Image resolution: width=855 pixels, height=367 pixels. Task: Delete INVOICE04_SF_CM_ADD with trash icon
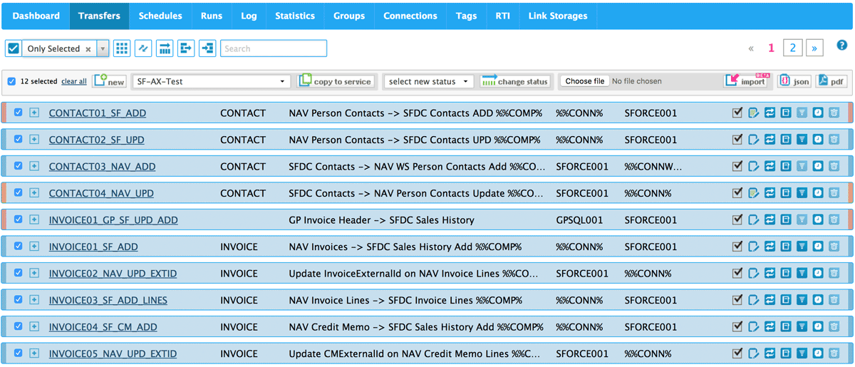(x=834, y=326)
